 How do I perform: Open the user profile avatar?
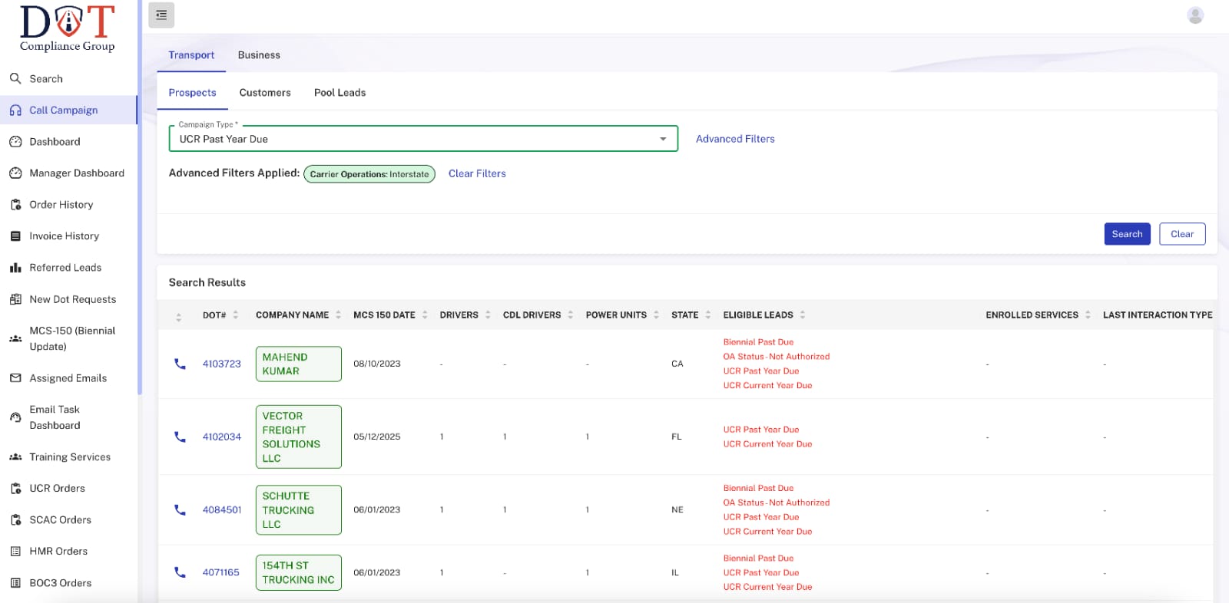[1194, 15]
